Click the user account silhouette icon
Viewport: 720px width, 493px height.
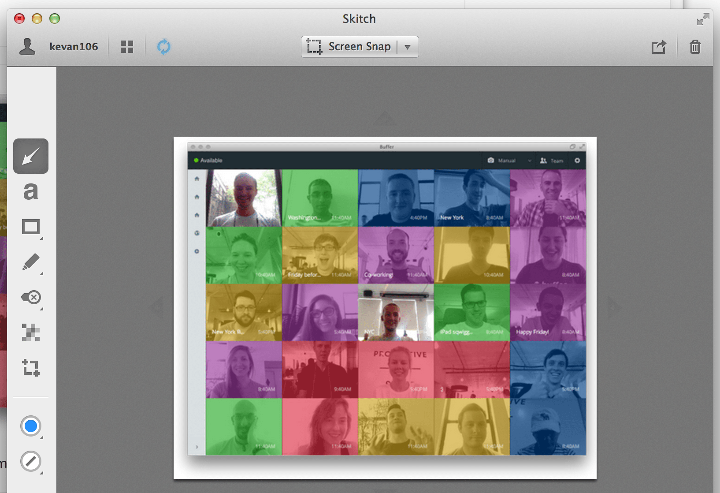(27, 46)
